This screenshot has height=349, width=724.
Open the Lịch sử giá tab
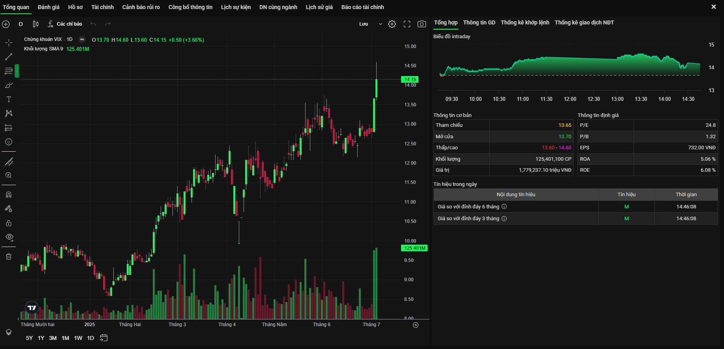tap(319, 7)
